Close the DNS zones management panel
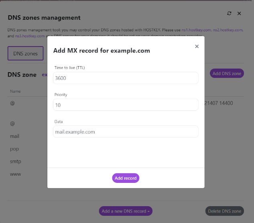The width and height of the screenshot is (254, 223). point(239,13)
